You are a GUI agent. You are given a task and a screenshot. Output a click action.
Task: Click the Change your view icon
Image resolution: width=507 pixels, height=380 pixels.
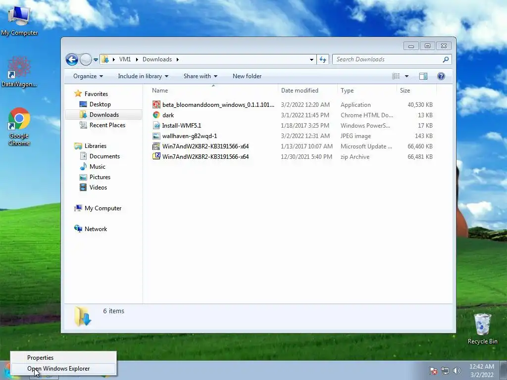(396, 76)
